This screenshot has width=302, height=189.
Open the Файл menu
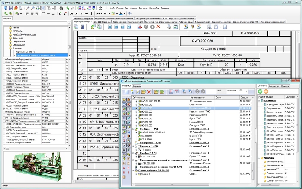[x=113, y=8]
